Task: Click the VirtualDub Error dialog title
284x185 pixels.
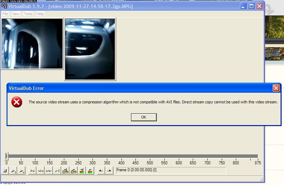Action: tap(26, 88)
